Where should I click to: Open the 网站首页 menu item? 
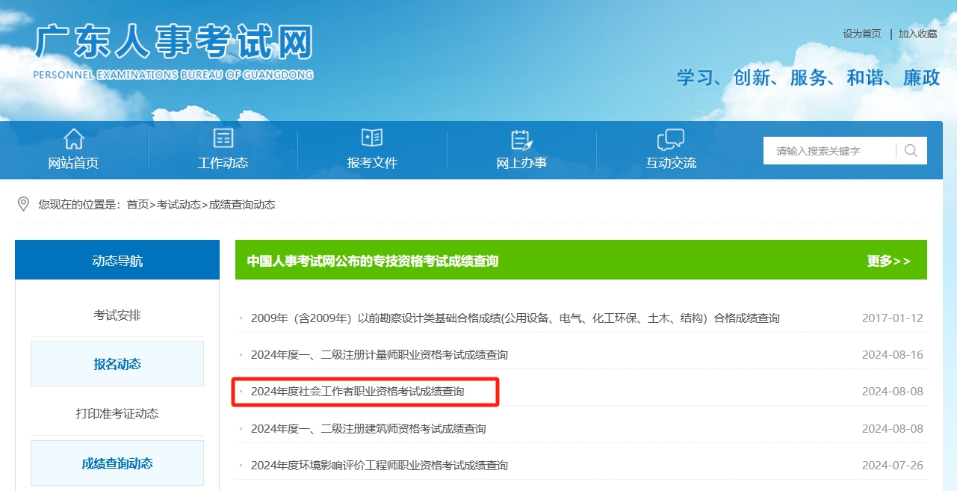(73, 163)
